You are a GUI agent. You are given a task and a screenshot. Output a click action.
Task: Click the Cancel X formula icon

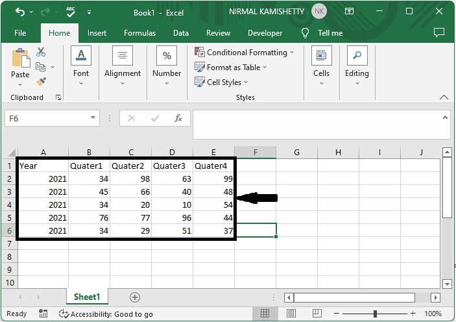coord(132,118)
